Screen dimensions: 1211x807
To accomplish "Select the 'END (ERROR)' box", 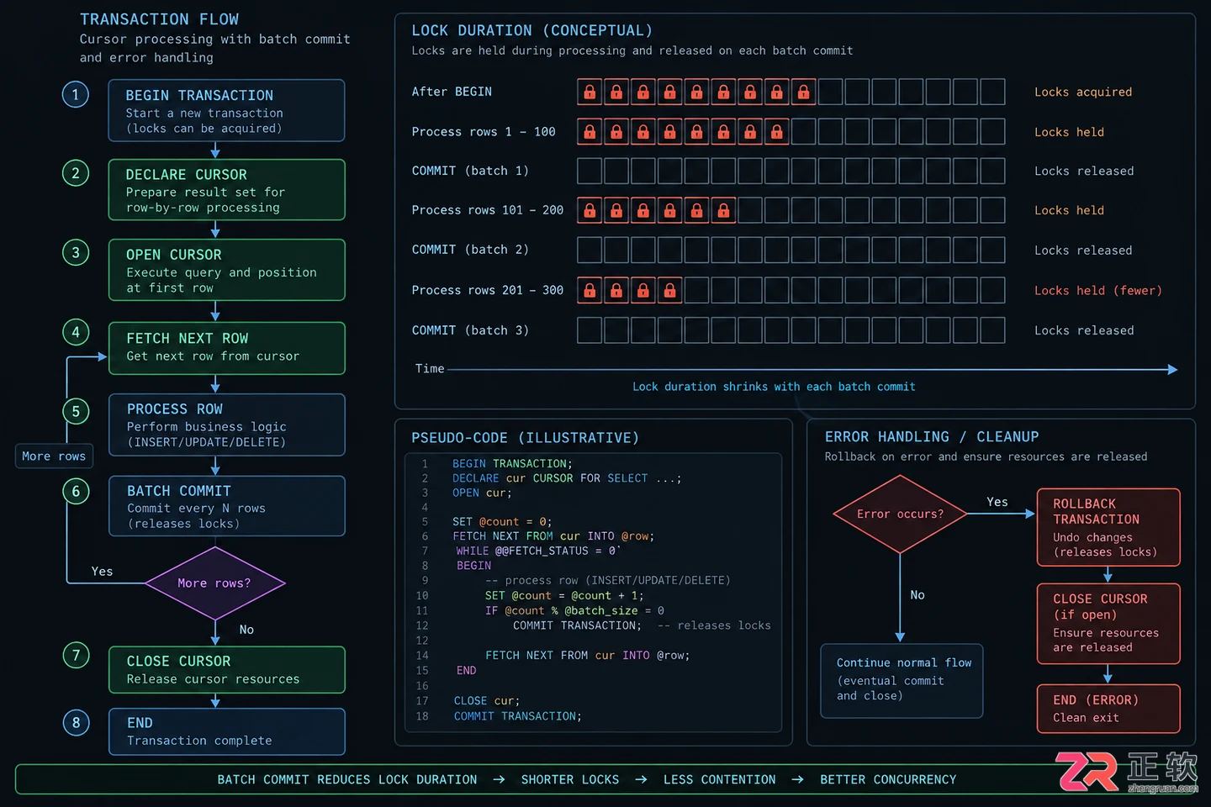I will pyautogui.click(x=1108, y=709).
